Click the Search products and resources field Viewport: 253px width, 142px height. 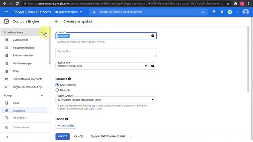pos(149,12)
